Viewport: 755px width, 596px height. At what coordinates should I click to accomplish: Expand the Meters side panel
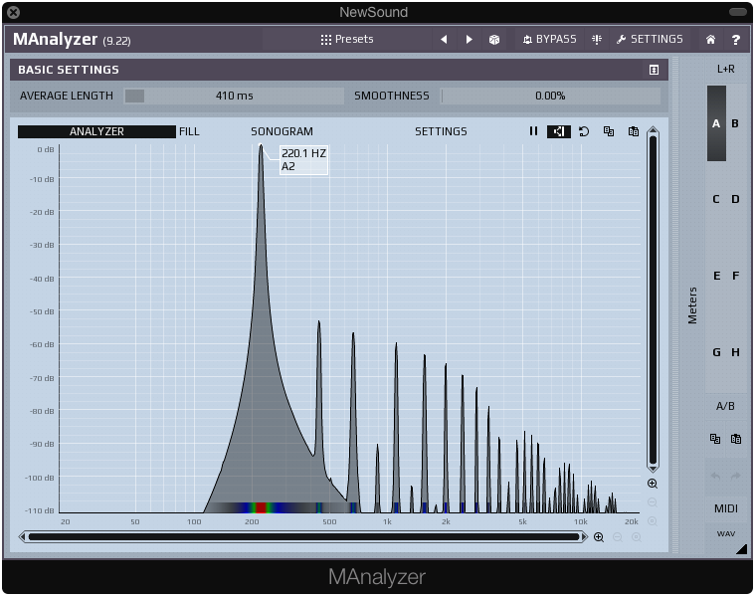(692, 305)
